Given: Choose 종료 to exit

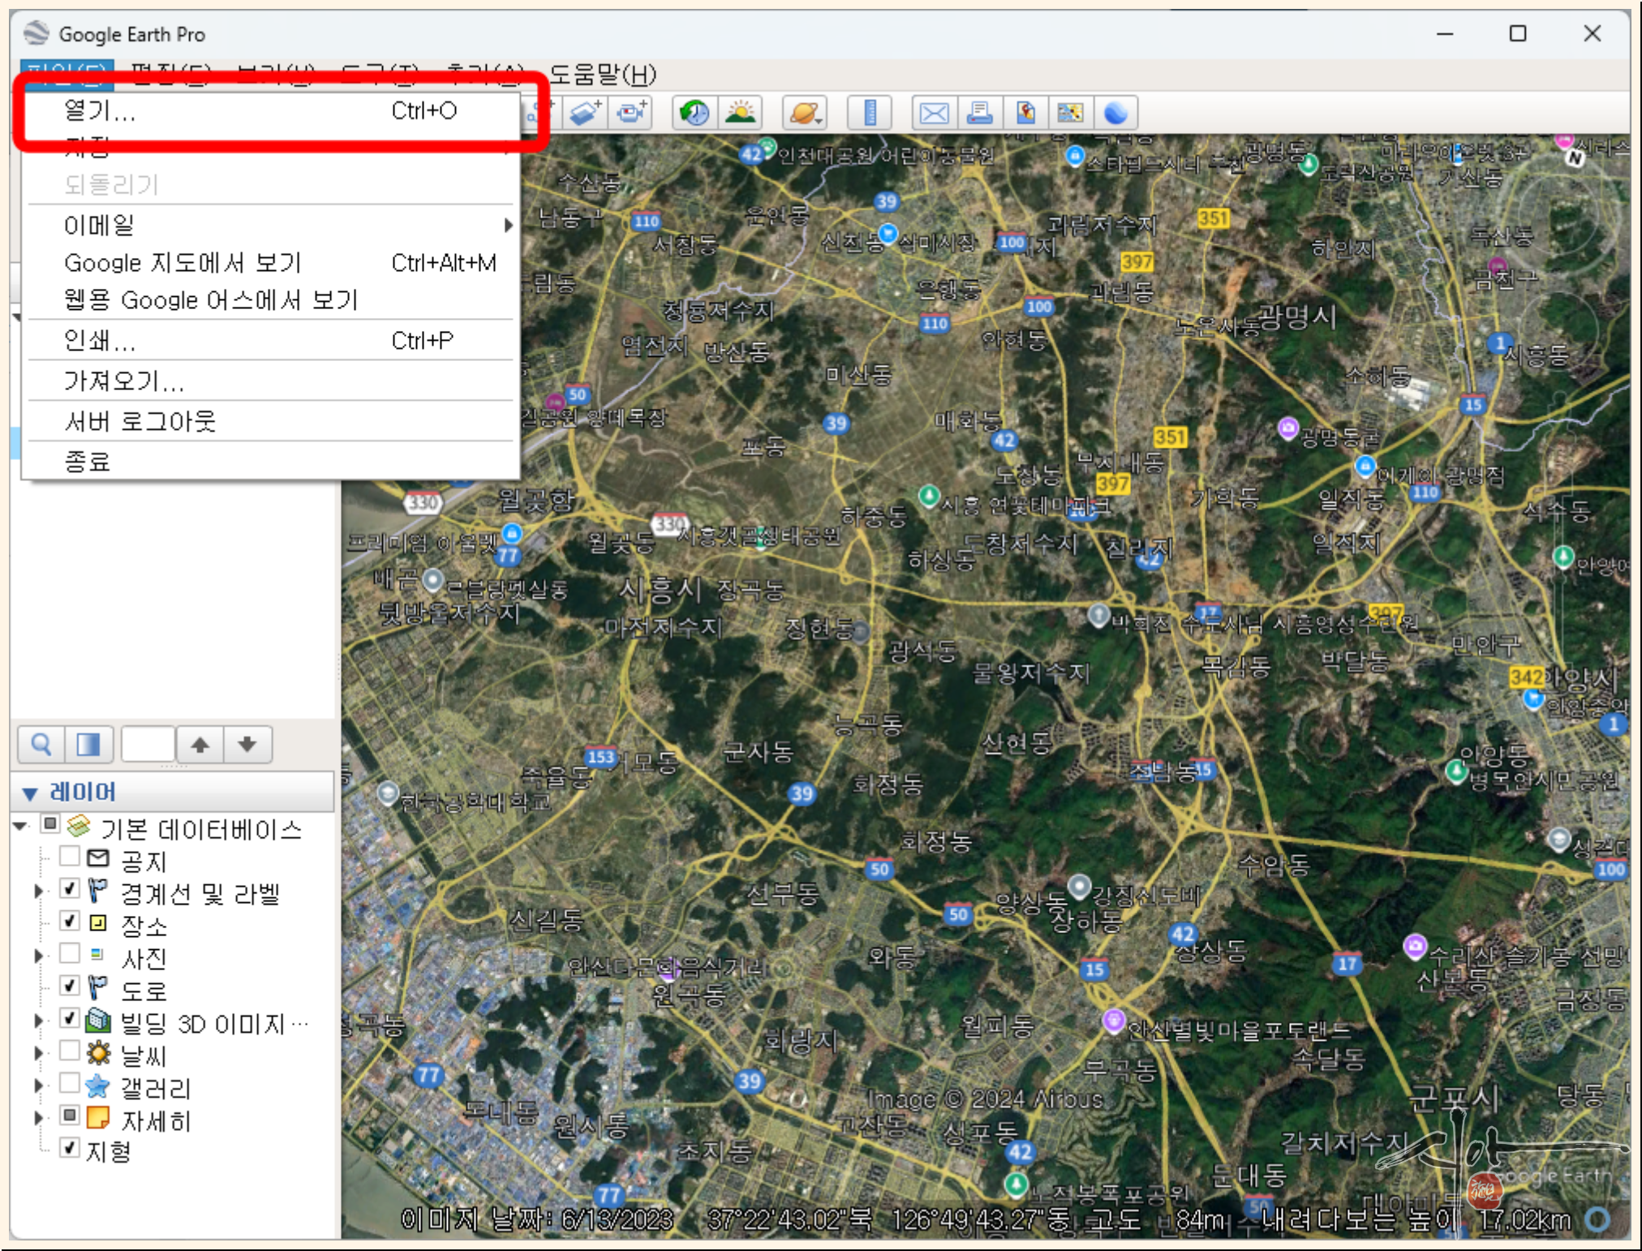Looking at the screenshot, I should pyautogui.click(x=271, y=462).
